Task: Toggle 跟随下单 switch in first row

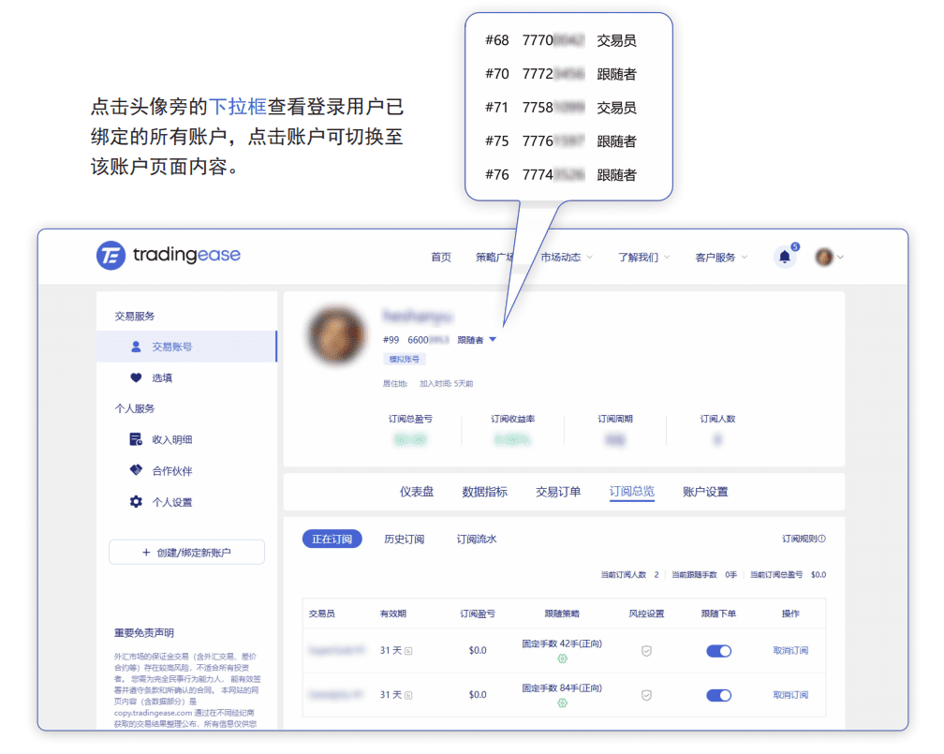Action: [718, 651]
